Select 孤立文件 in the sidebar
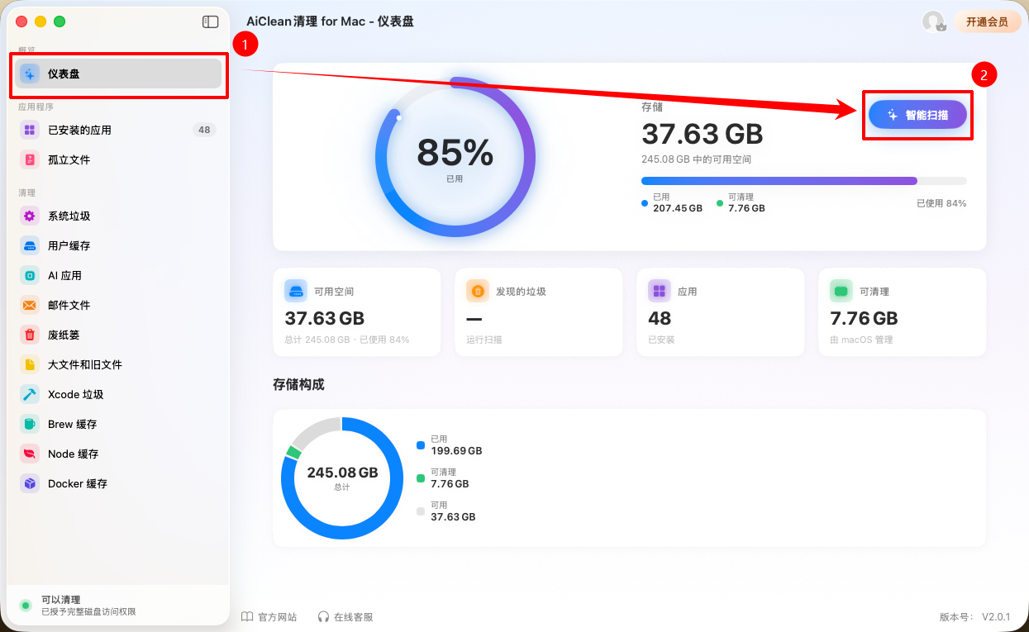Image resolution: width=1029 pixels, height=632 pixels. pos(118,159)
